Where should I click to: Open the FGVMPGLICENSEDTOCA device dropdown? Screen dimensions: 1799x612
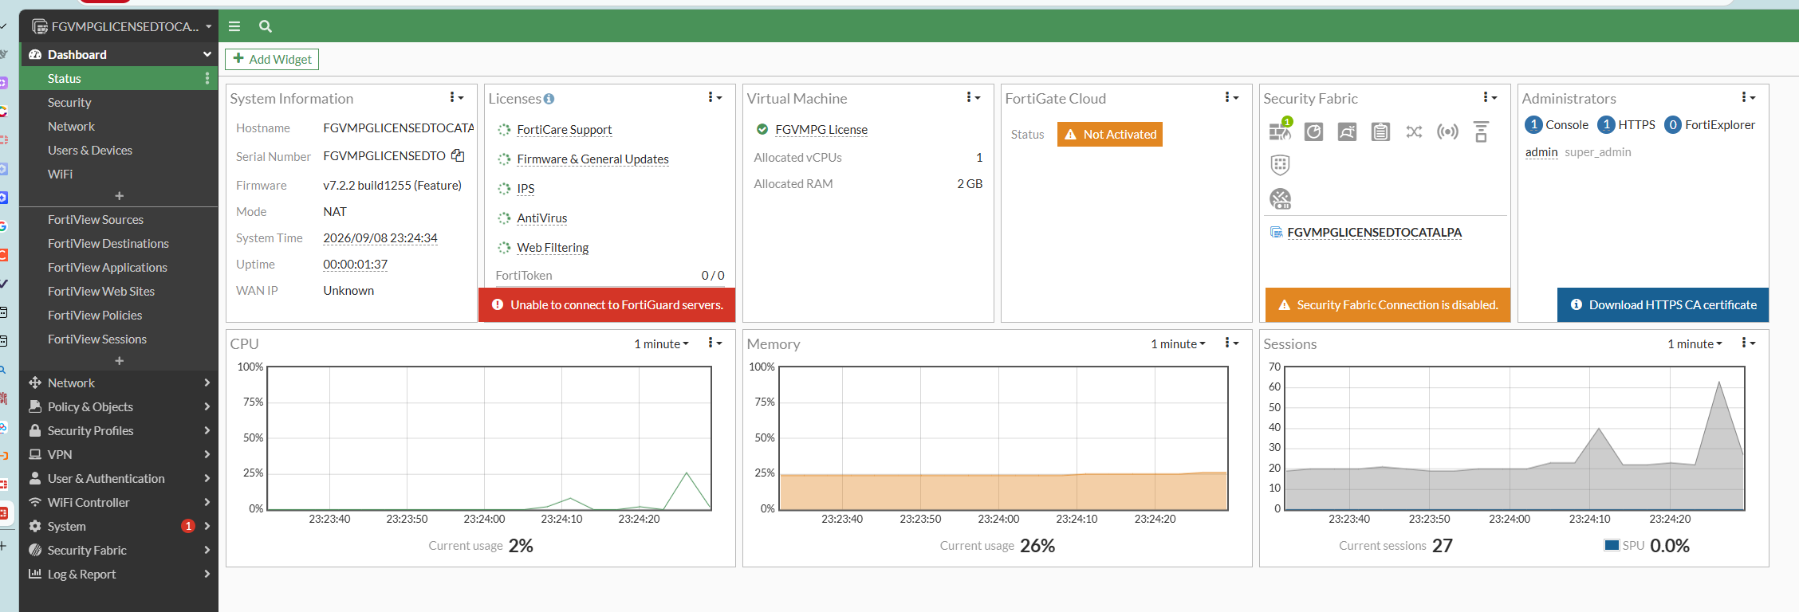click(122, 26)
